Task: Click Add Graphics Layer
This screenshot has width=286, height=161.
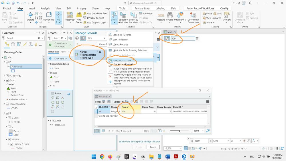Action: coord(95,22)
